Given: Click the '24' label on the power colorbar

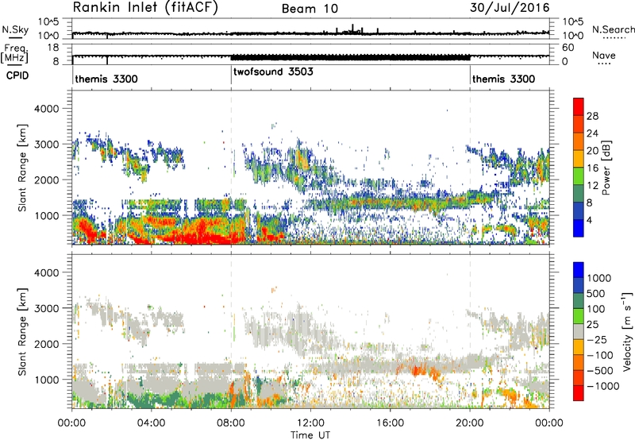Looking at the screenshot, I should (x=592, y=133).
